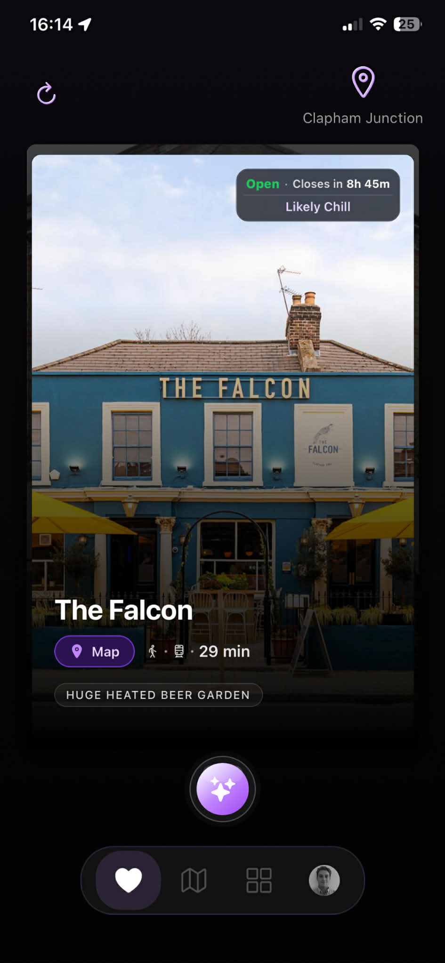Switch to the folded map tab
The width and height of the screenshot is (445, 963).
[x=194, y=880]
